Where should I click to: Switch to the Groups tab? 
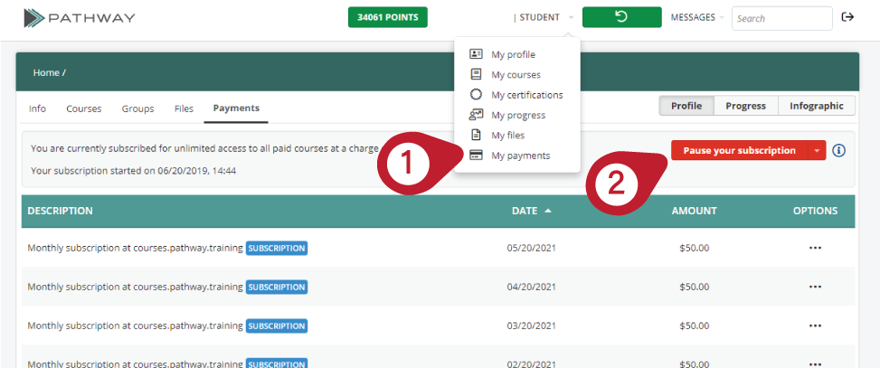click(x=137, y=109)
